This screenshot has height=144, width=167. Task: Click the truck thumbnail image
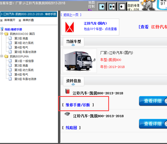pos(80,61)
